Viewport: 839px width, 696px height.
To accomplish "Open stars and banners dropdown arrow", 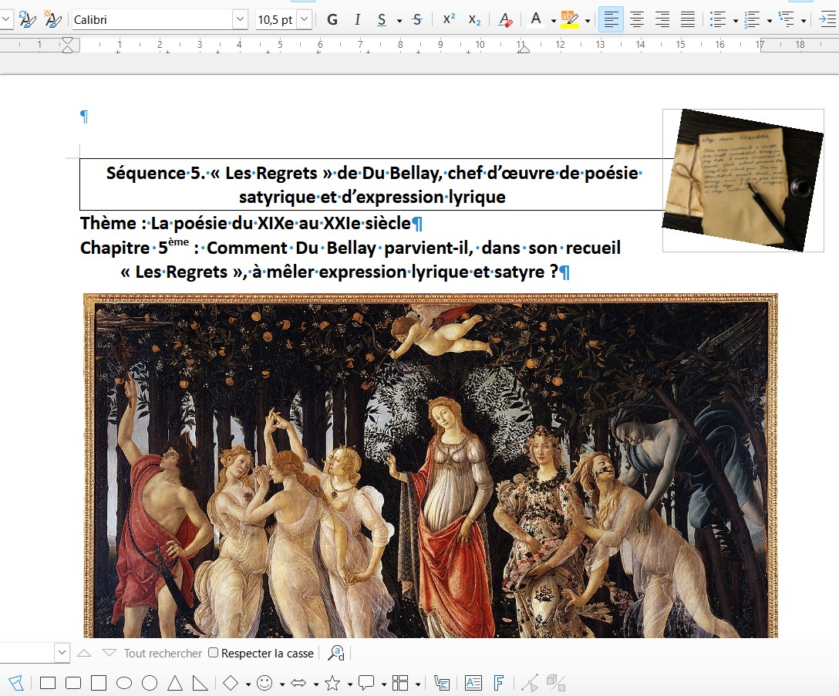I will (350, 684).
